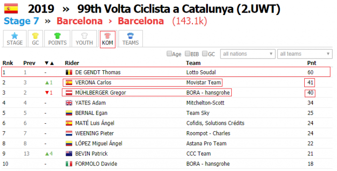Viewport: 337px width, 171px height.
Task: Switch to the POINTS tab
Action: (58, 39)
